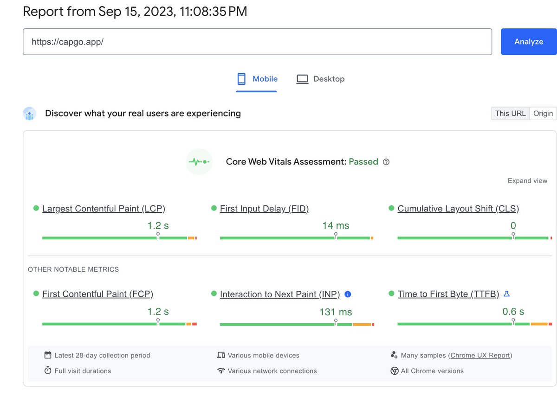
Task: Expand view of the metrics
Action: coord(527,181)
